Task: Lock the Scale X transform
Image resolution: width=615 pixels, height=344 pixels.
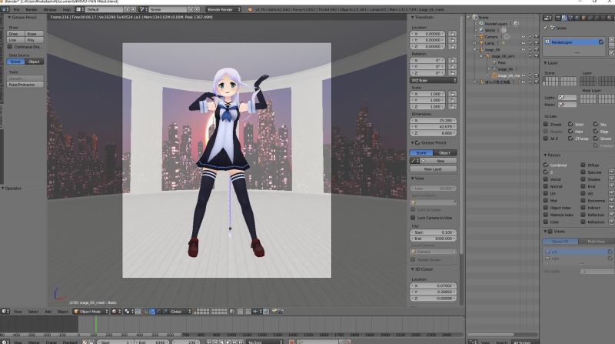Action: 452,94
